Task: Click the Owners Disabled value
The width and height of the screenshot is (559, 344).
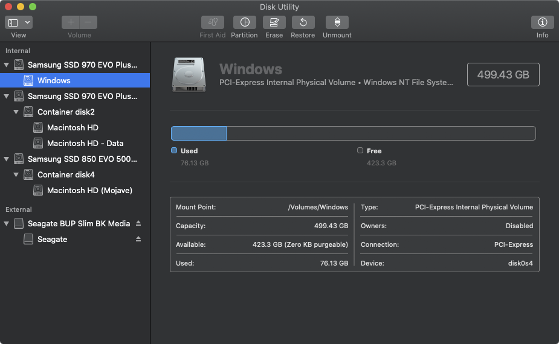Action: pyautogui.click(x=519, y=226)
